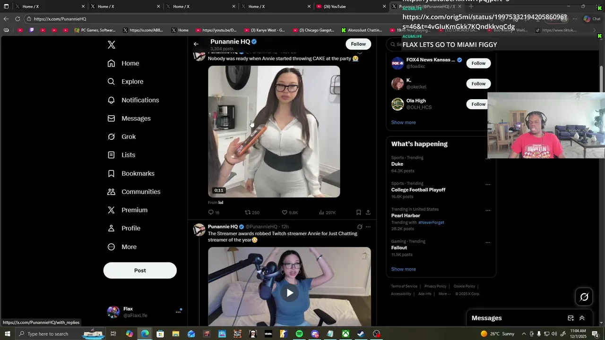Open the Cookie Policy link
This screenshot has height=340, width=605.
pos(464,286)
